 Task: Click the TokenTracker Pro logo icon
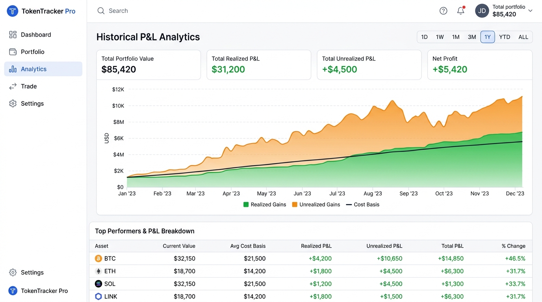pyautogui.click(x=13, y=11)
